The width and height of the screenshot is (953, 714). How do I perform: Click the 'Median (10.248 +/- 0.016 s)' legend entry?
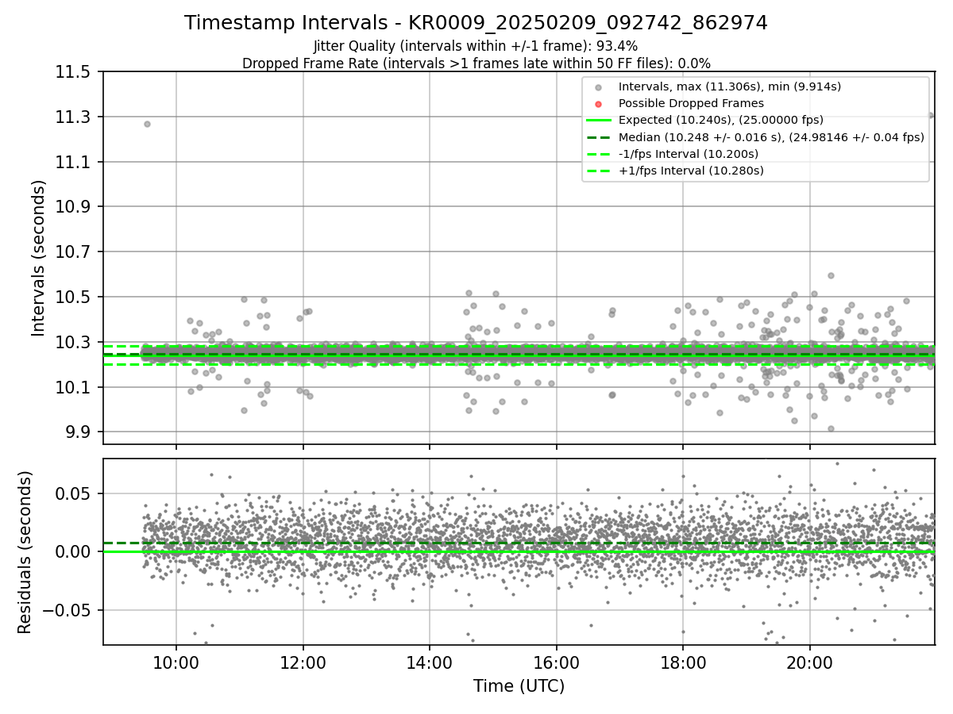pyautogui.click(x=771, y=136)
